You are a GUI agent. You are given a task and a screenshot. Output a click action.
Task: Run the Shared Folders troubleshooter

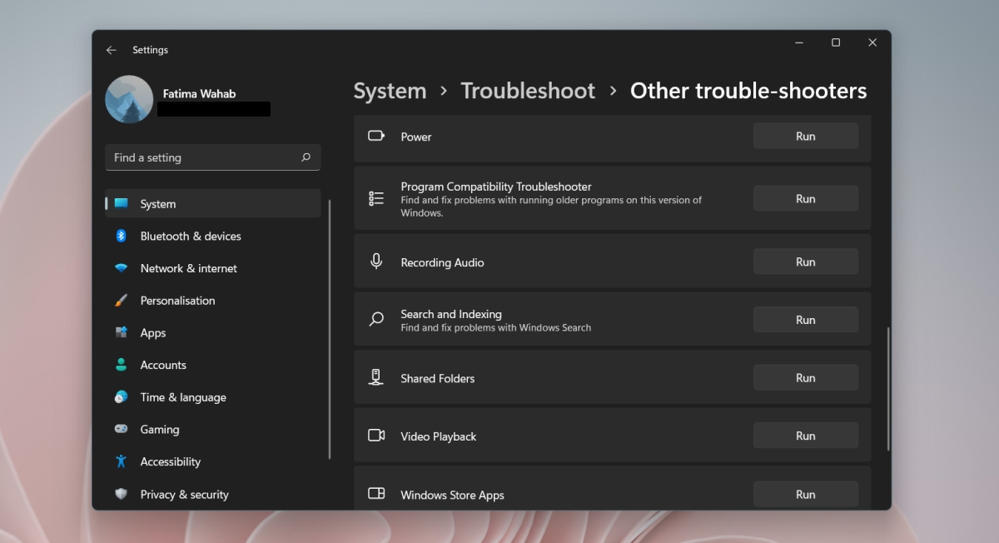[x=805, y=377]
